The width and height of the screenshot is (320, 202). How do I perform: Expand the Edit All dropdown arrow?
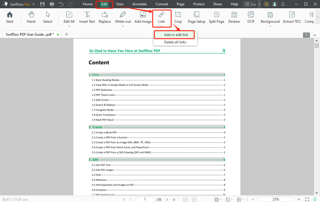[69, 26]
